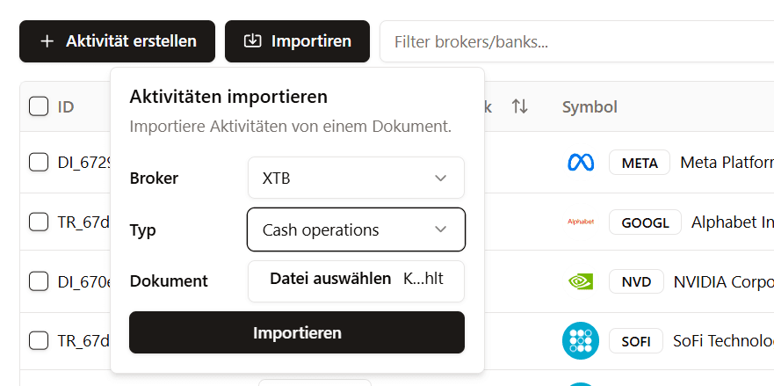The width and height of the screenshot is (774, 386).
Task: Click the chevron in the Broker selector
Action: point(440,178)
